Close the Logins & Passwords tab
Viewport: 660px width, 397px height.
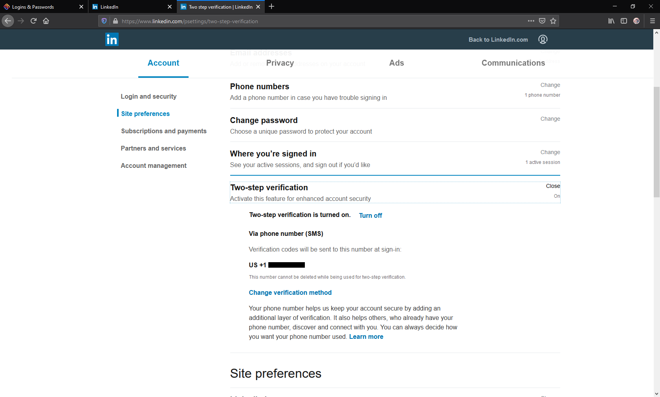click(x=81, y=7)
